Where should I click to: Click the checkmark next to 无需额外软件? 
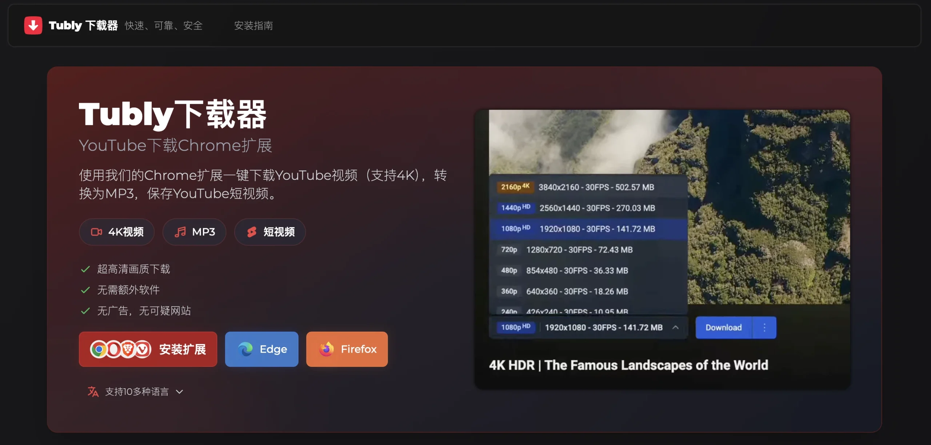pyautogui.click(x=85, y=290)
